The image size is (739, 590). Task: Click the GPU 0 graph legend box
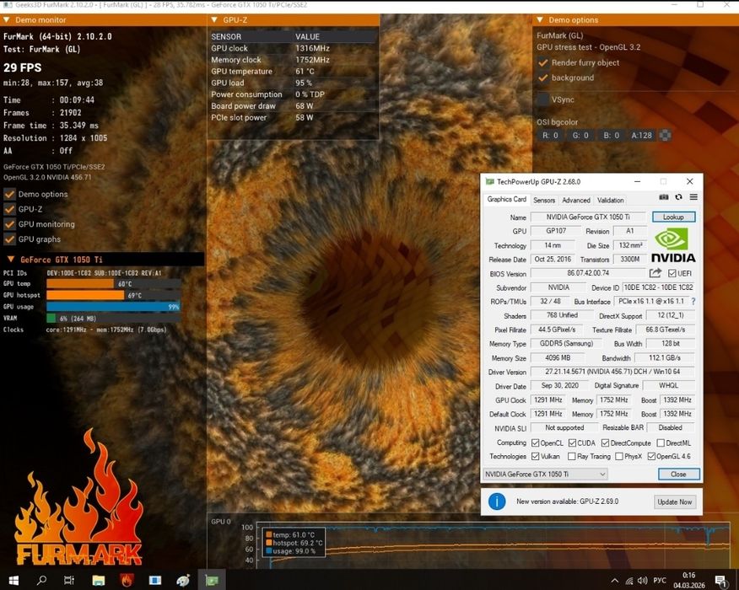pyautogui.click(x=293, y=543)
